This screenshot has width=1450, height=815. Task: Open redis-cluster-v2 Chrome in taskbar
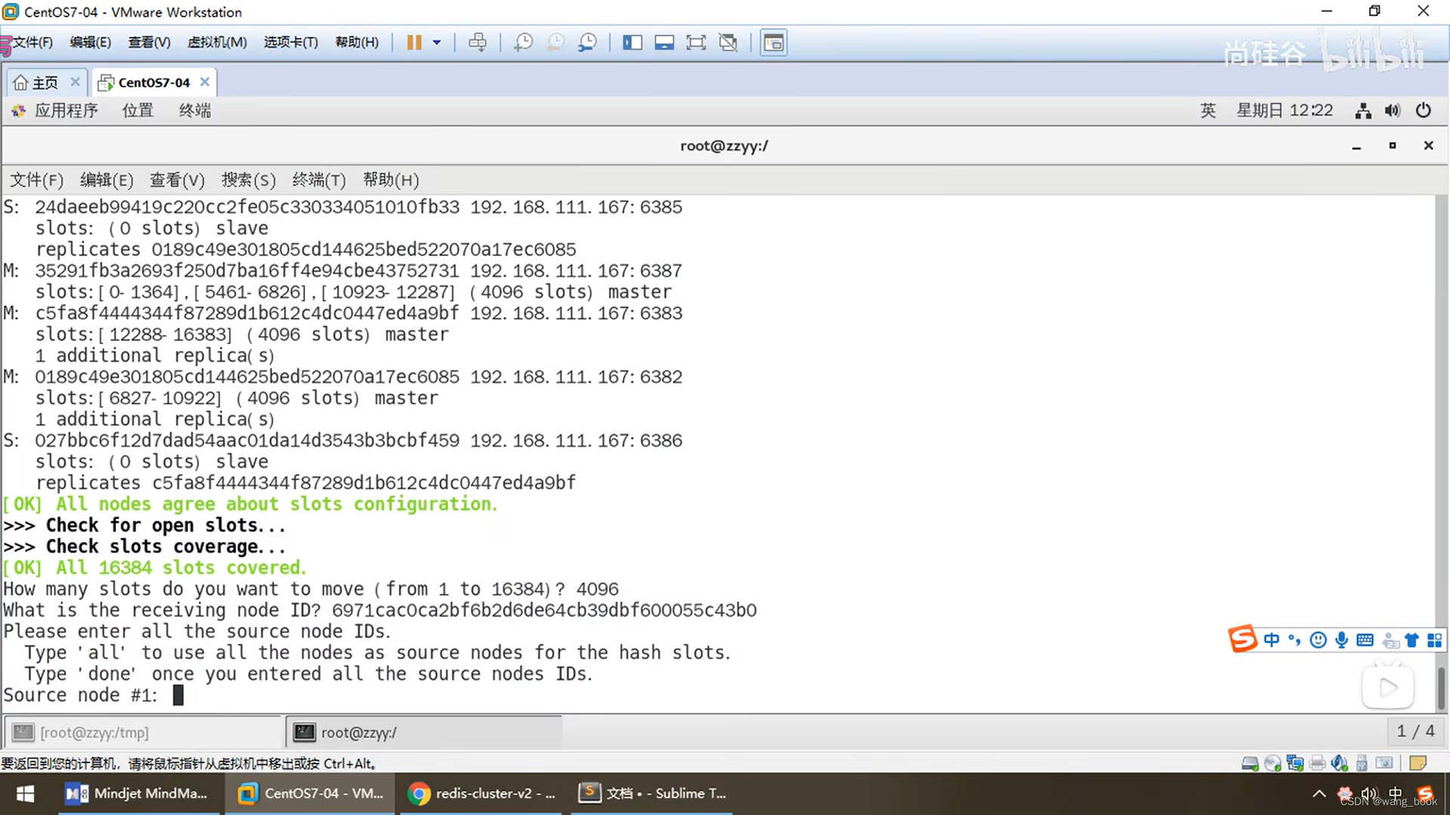[482, 793]
